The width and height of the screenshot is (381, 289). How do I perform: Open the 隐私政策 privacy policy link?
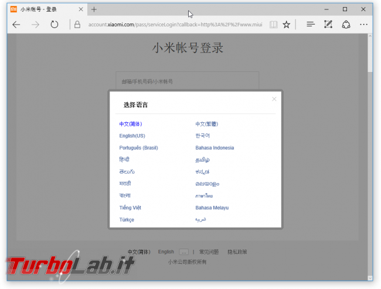point(237,252)
